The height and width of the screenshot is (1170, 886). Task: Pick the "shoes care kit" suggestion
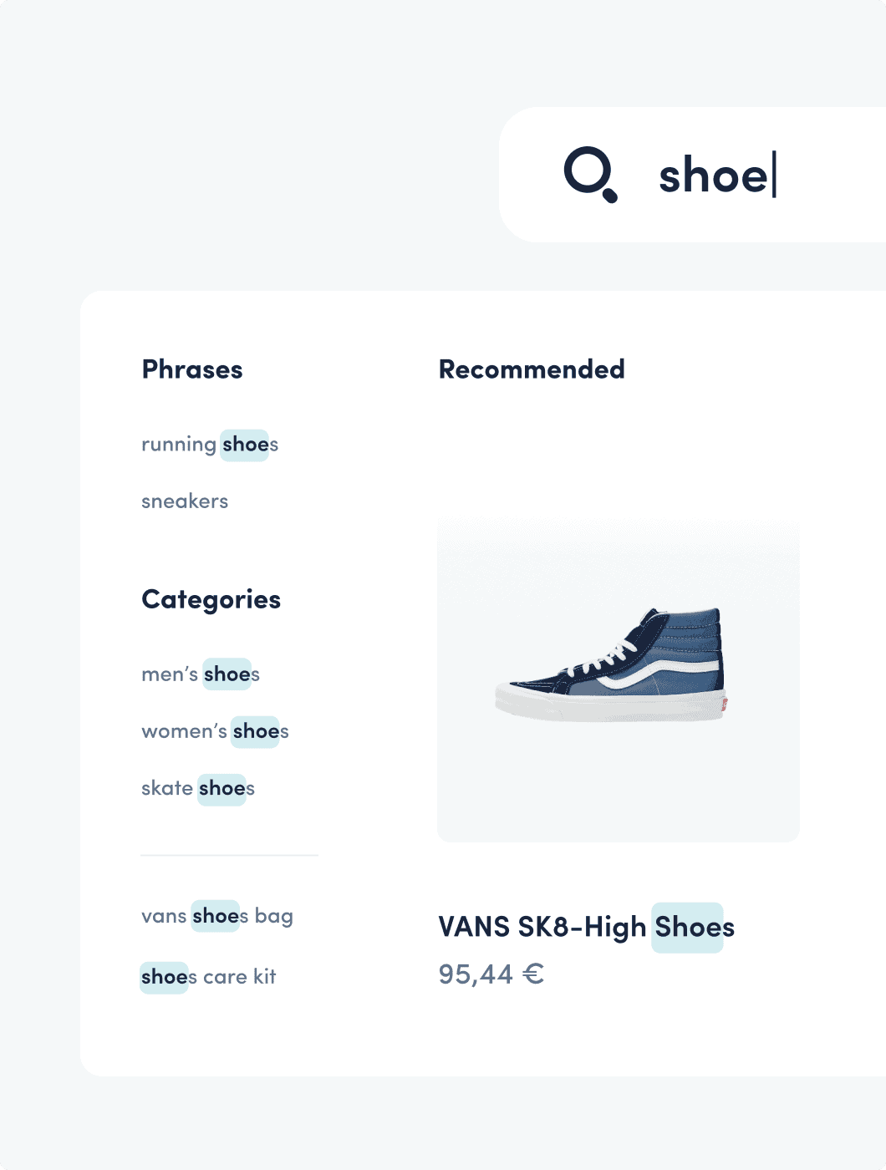[x=208, y=977]
